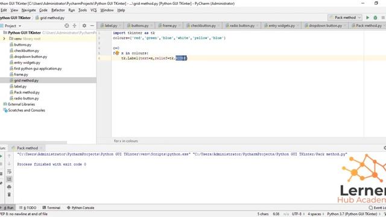
Task: Click the UTF-8 encoding selector in status bar
Action: tap(298, 214)
